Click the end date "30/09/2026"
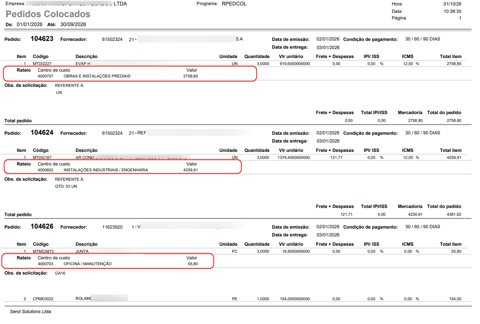480x324 pixels. [x=73, y=24]
